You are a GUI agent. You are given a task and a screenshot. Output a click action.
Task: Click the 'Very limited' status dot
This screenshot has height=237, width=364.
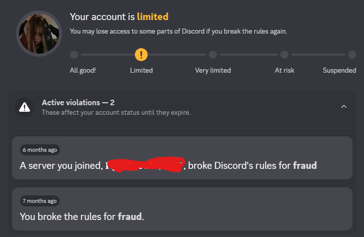click(213, 54)
